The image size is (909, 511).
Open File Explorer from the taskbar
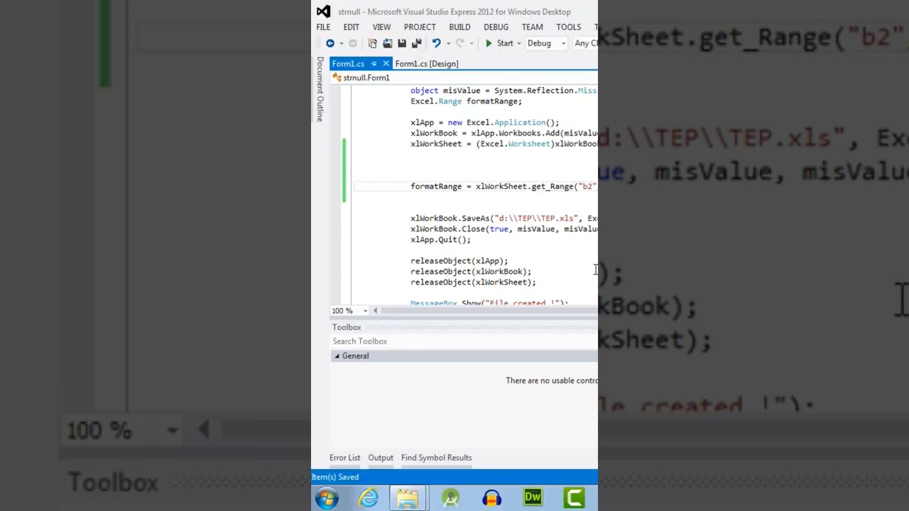[x=408, y=498]
